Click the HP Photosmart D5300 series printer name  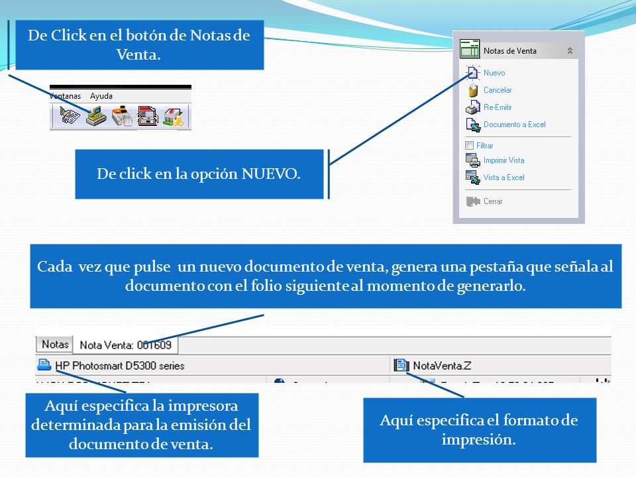(120, 366)
